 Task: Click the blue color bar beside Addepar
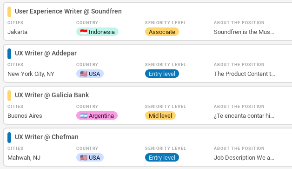[9, 54]
